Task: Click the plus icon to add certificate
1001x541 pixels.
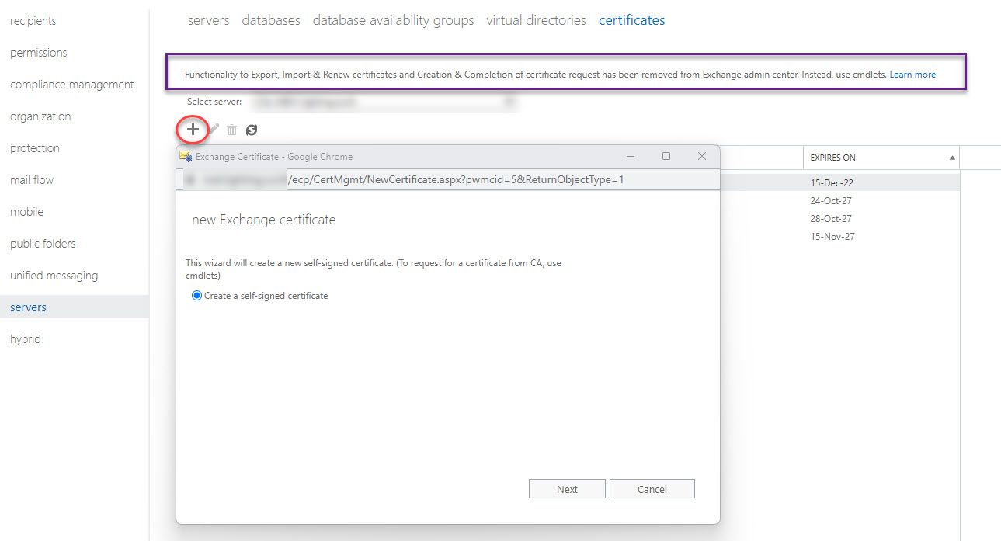Action: (192, 130)
